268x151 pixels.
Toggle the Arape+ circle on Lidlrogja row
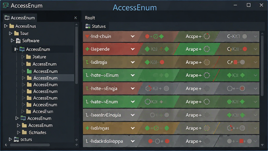tap(207, 62)
